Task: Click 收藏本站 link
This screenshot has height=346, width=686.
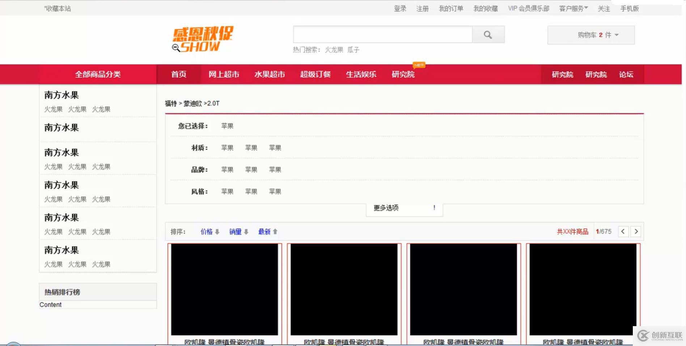Action: click(x=58, y=9)
